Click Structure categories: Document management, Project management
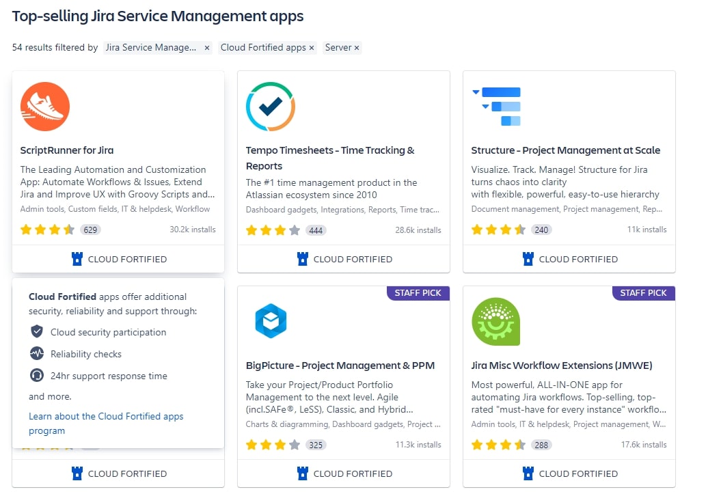 [567, 209]
